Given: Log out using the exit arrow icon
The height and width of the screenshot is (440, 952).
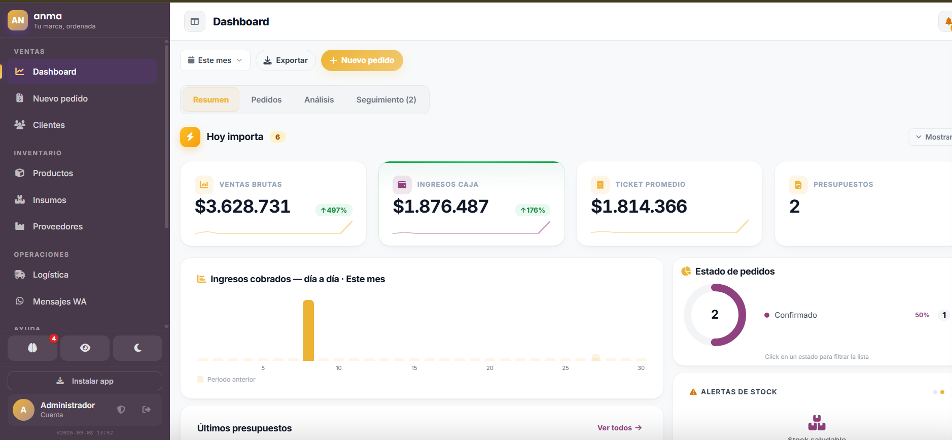Looking at the screenshot, I should click(147, 410).
